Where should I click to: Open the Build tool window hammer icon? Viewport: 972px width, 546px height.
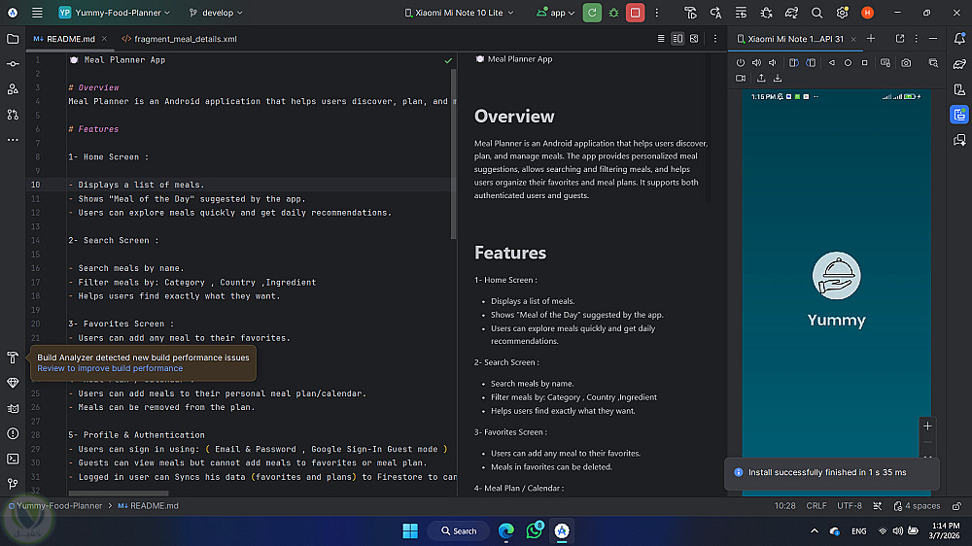[13, 358]
